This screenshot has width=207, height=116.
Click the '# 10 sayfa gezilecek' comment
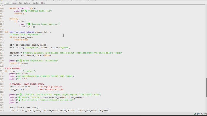(x=50, y=87)
